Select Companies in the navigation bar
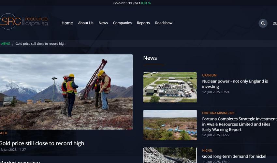 coord(122,23)
